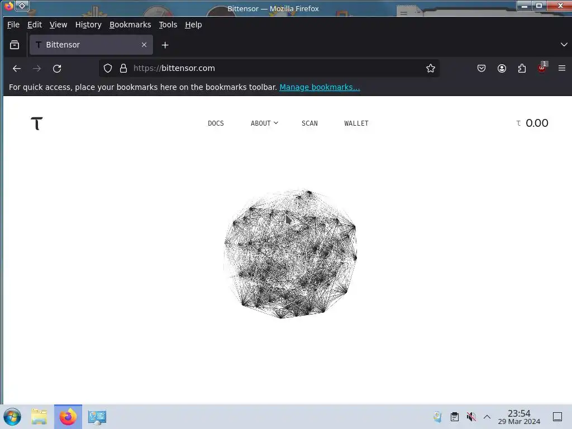Click the Manage bookmarks link

pyautogui.click(x=320, y=87)
